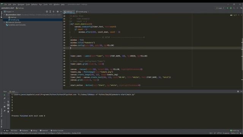Open the TODO tool window
The width and height of the screenshot is (243, 137).
point(14,131)
